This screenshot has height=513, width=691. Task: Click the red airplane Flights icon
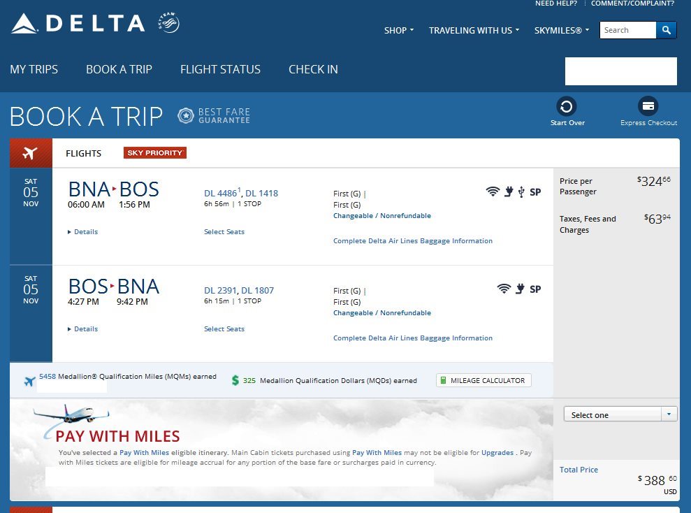(x=30, y=153)
